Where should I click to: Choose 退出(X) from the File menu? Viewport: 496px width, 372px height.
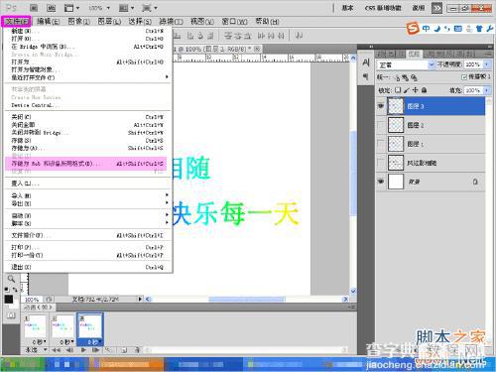coord(87,267)
